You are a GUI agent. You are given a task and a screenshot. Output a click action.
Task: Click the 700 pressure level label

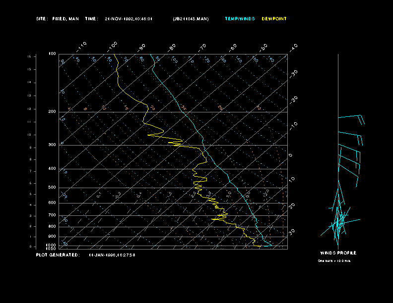tap(52, 215)
